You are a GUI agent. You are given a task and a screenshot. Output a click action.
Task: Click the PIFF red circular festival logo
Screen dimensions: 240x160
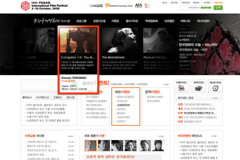[26, 6]
